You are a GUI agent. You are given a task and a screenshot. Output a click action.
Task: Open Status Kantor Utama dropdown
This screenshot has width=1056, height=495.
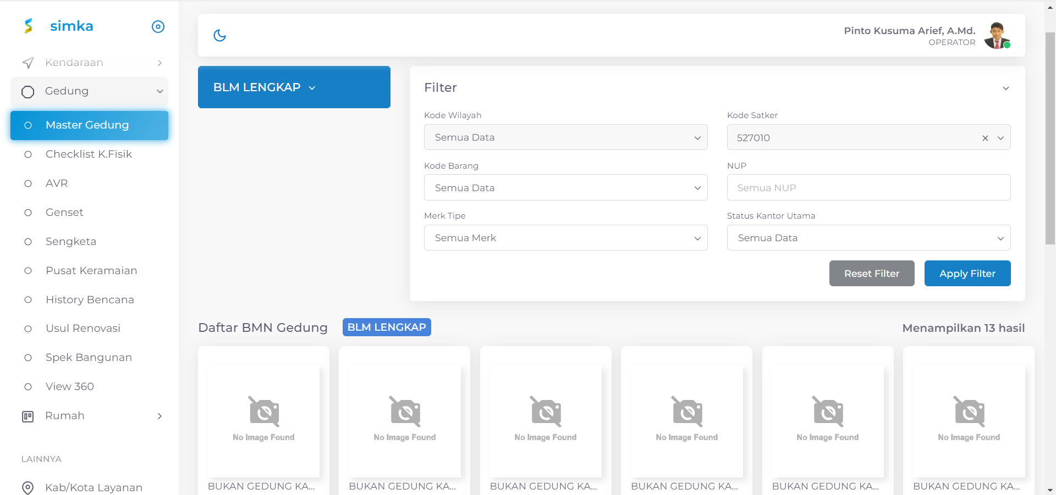[868, 238]
